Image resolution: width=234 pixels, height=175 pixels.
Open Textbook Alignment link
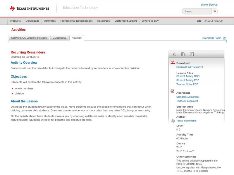point(187,101)
